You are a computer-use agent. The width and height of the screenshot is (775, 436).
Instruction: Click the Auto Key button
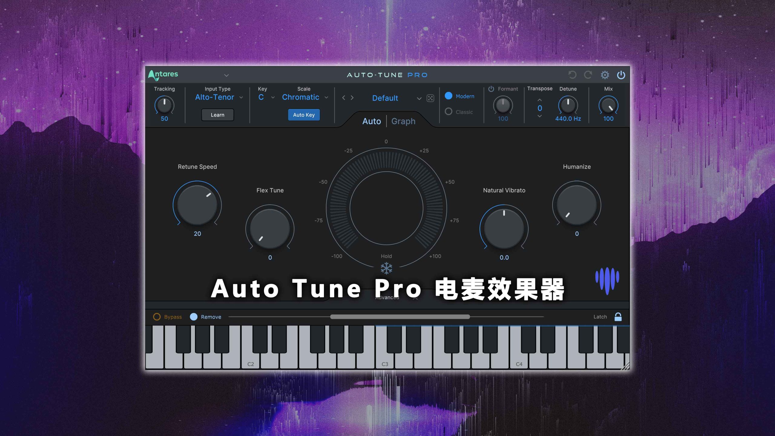[303, 114]
